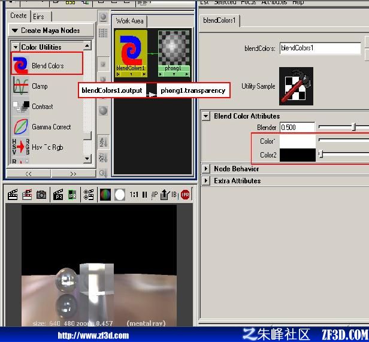Open the blendColors1 attribute tab
Image resolution: width=369 pixels, height=342 pixels.
tap(219, 20)
